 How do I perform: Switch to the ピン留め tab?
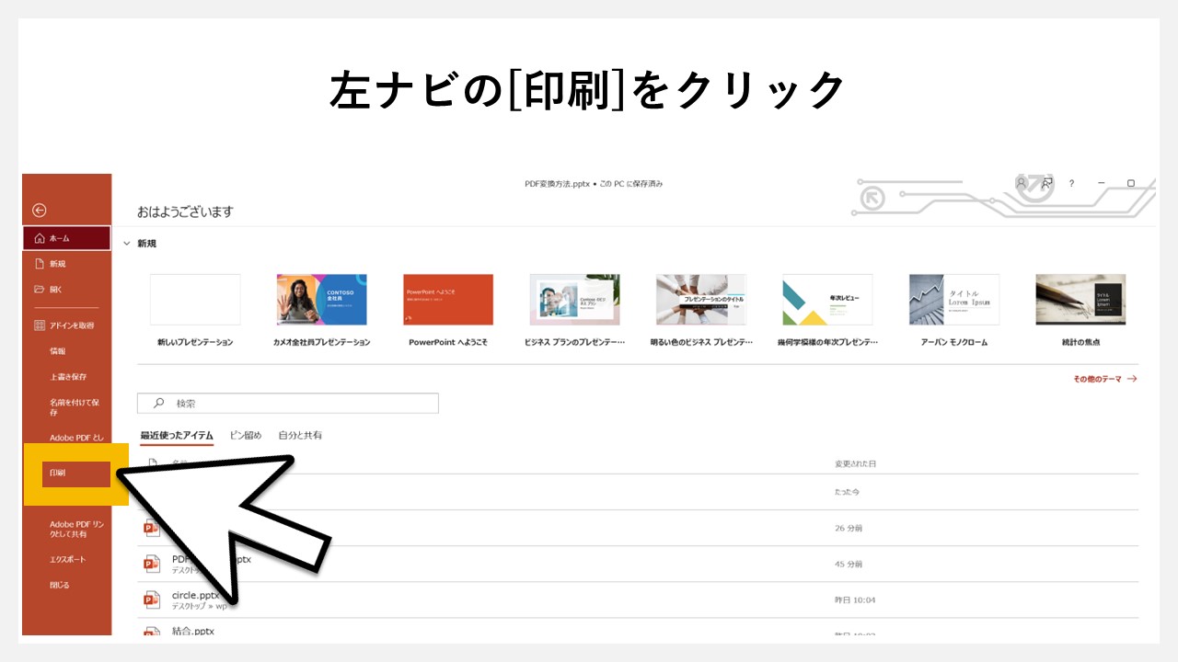click(x=244, y=435)
